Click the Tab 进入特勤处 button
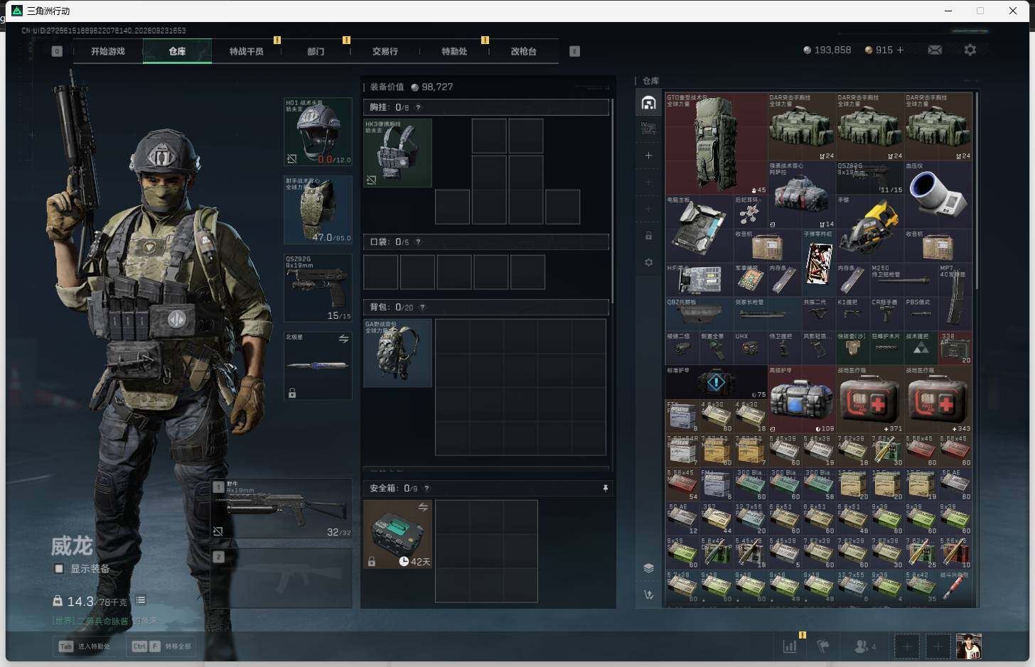 point(85,646)
